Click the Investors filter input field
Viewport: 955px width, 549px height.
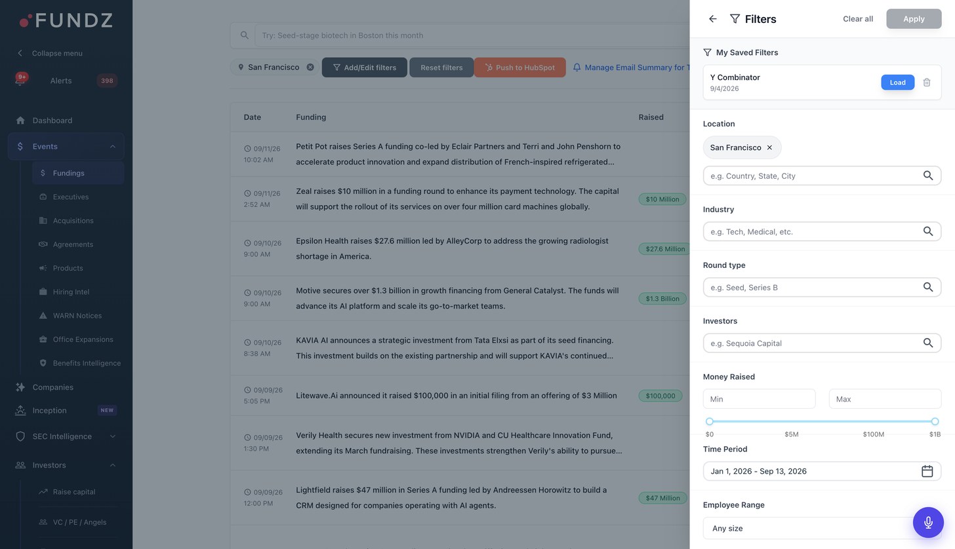822,343
